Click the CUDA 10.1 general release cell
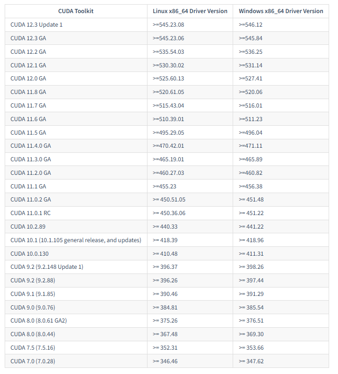 [76, 240]
